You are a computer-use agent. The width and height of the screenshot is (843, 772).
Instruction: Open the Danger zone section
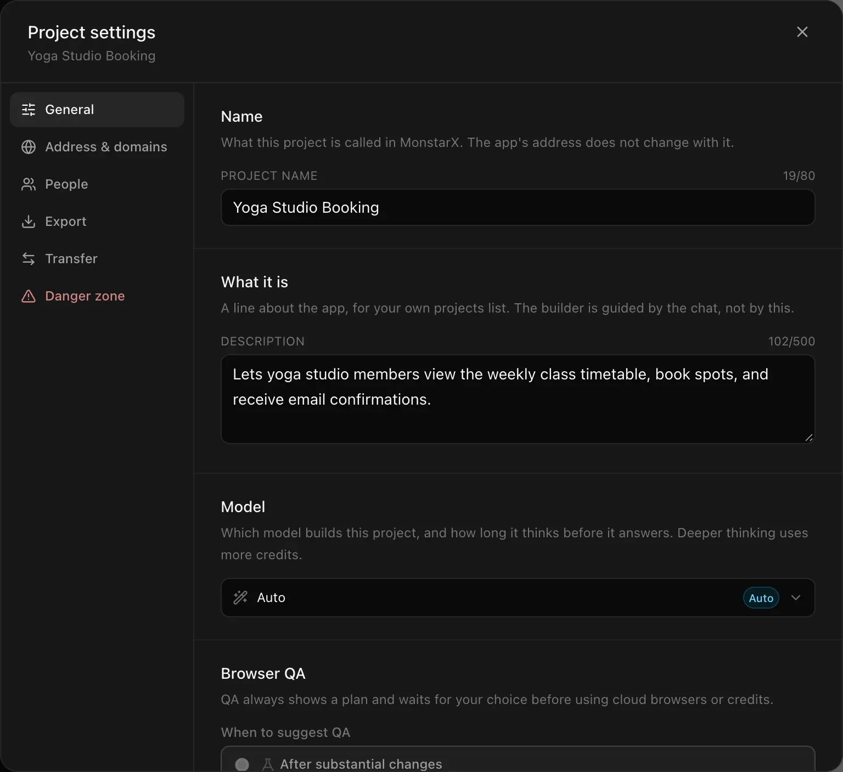point(97,296)
